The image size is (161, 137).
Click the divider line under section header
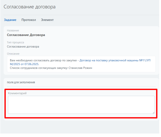[x=81, y=87]
